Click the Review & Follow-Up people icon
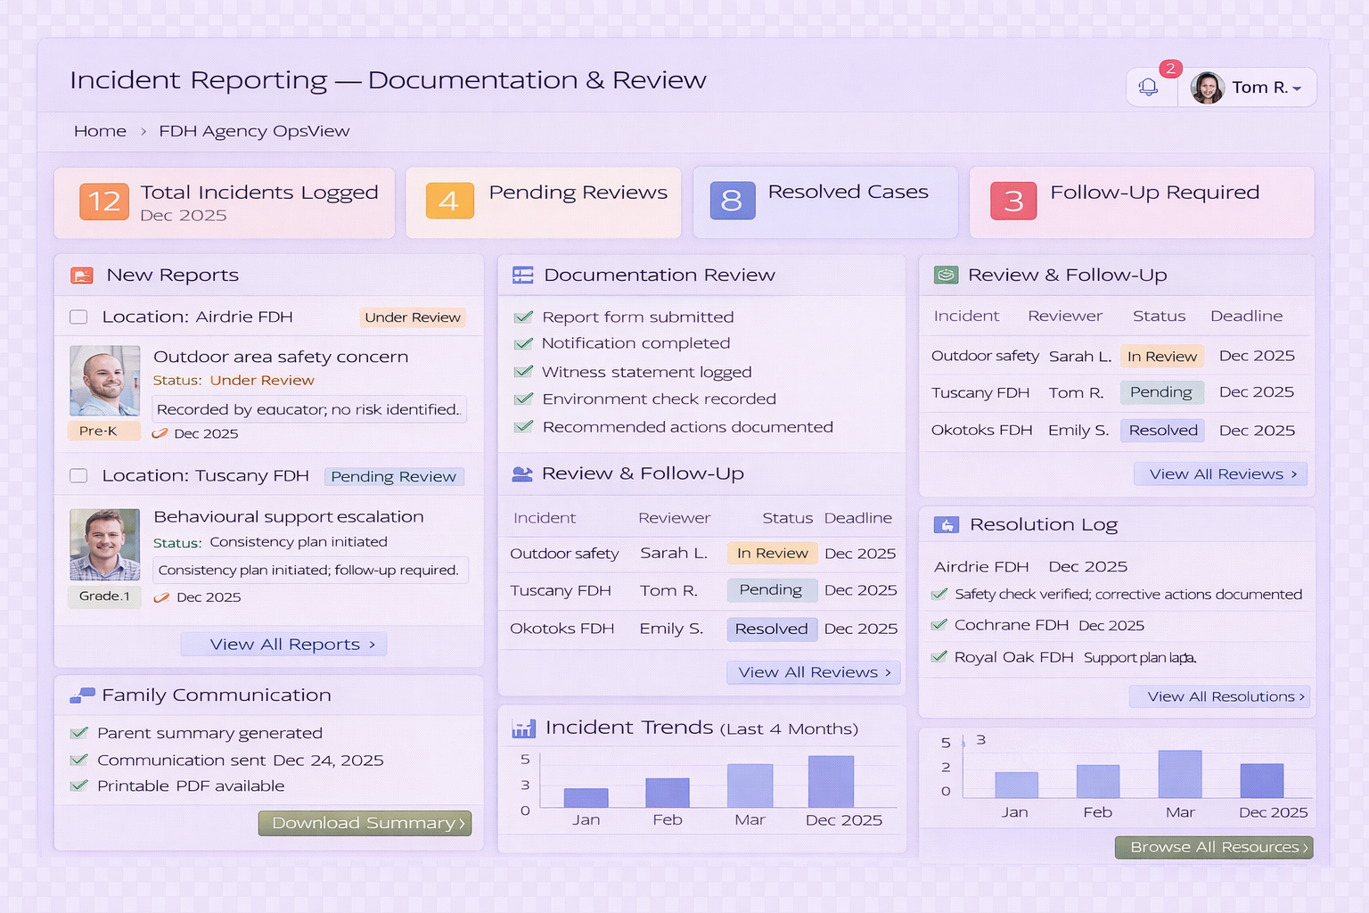 coord(521,473)
